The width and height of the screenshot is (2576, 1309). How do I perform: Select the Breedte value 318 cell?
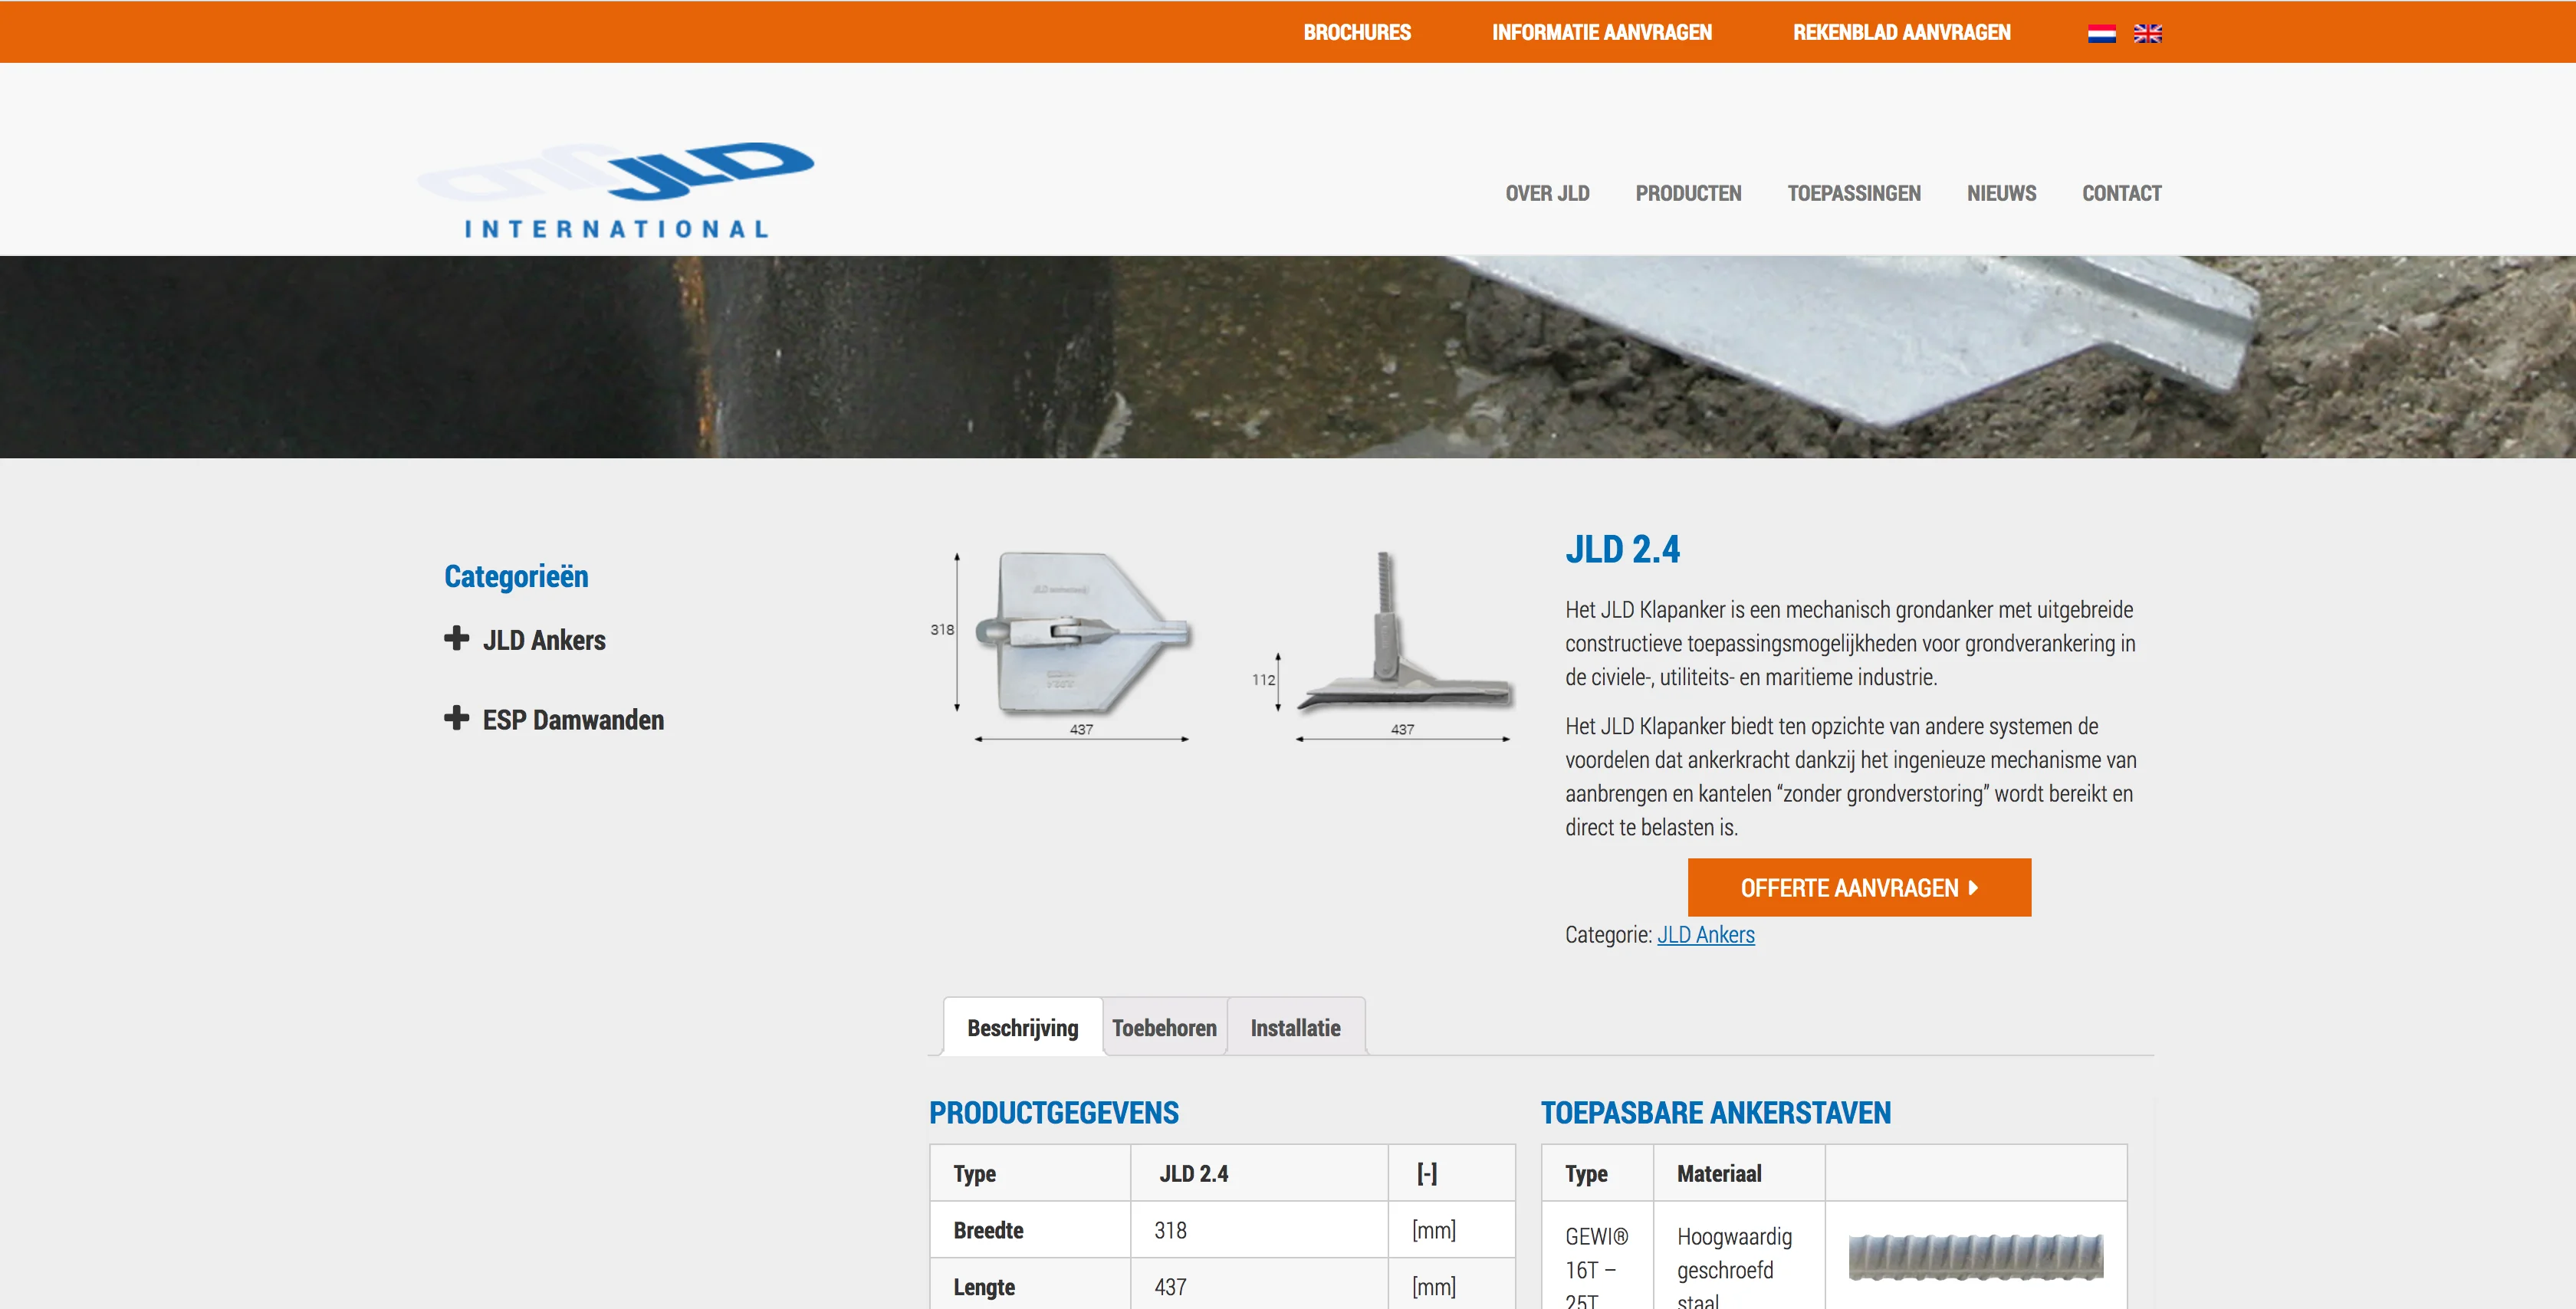tap(1259, 1230)
